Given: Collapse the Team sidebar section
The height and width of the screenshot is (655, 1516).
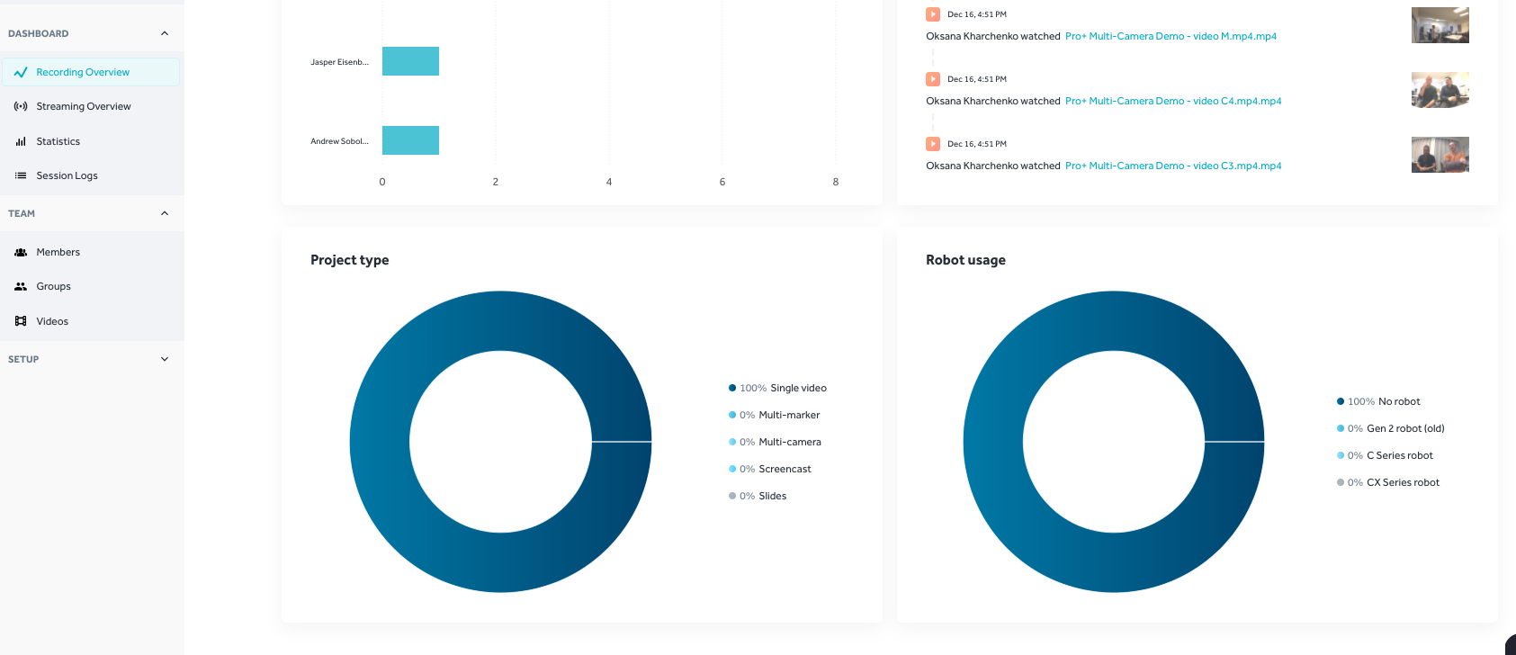Looking at the screenshot, I should tap(164, 213).
